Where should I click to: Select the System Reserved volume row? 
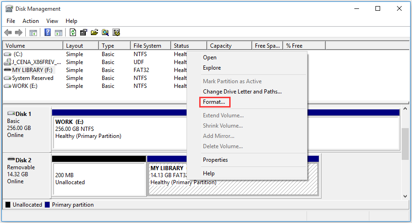[95, 78]
